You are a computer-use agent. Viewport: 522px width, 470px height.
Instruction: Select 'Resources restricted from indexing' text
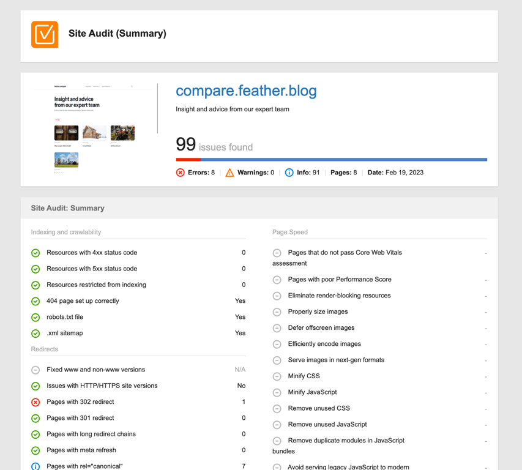point(96,285)
